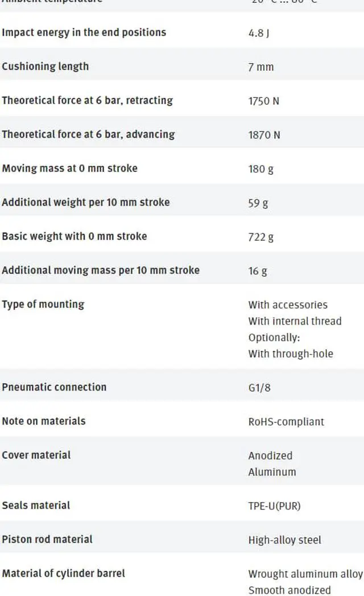Select the 1870 N force value
This screenshot has height=596, width=364.
pos(264,135)
